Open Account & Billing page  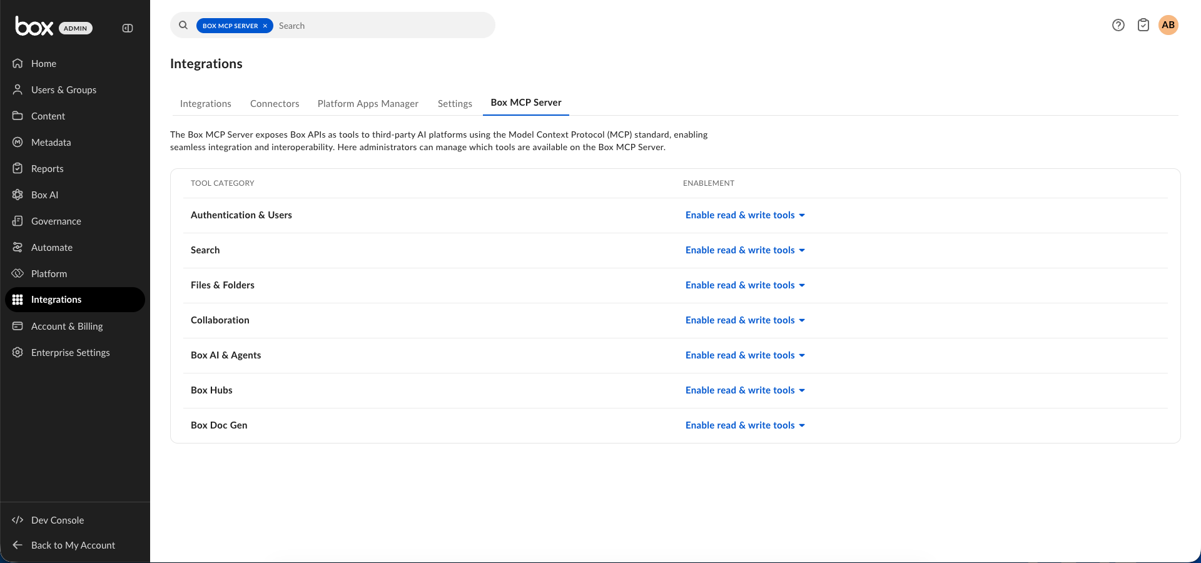[x=75, y=326]
